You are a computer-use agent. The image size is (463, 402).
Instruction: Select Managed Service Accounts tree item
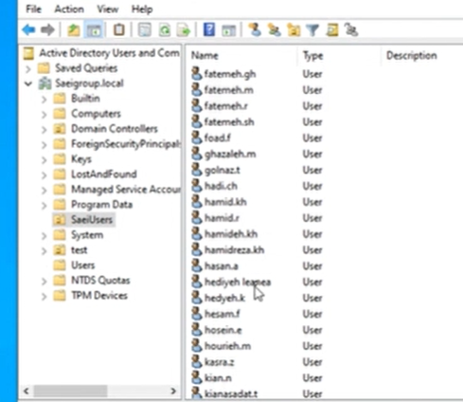point(126,190)
